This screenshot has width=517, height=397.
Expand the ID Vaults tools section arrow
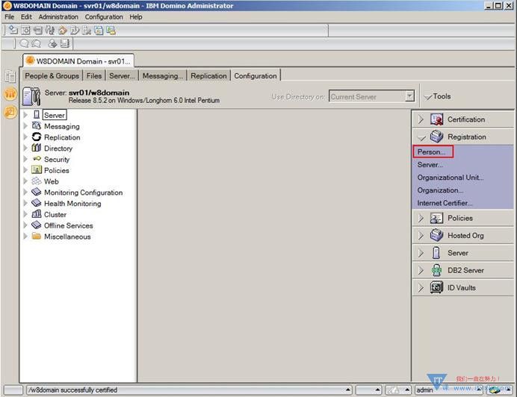pyautogui.click(x=421, y=287)
